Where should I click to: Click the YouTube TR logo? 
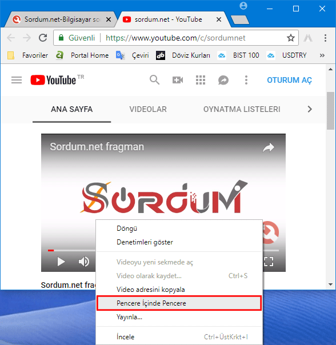pyautogui.click(x=57, y=80)
